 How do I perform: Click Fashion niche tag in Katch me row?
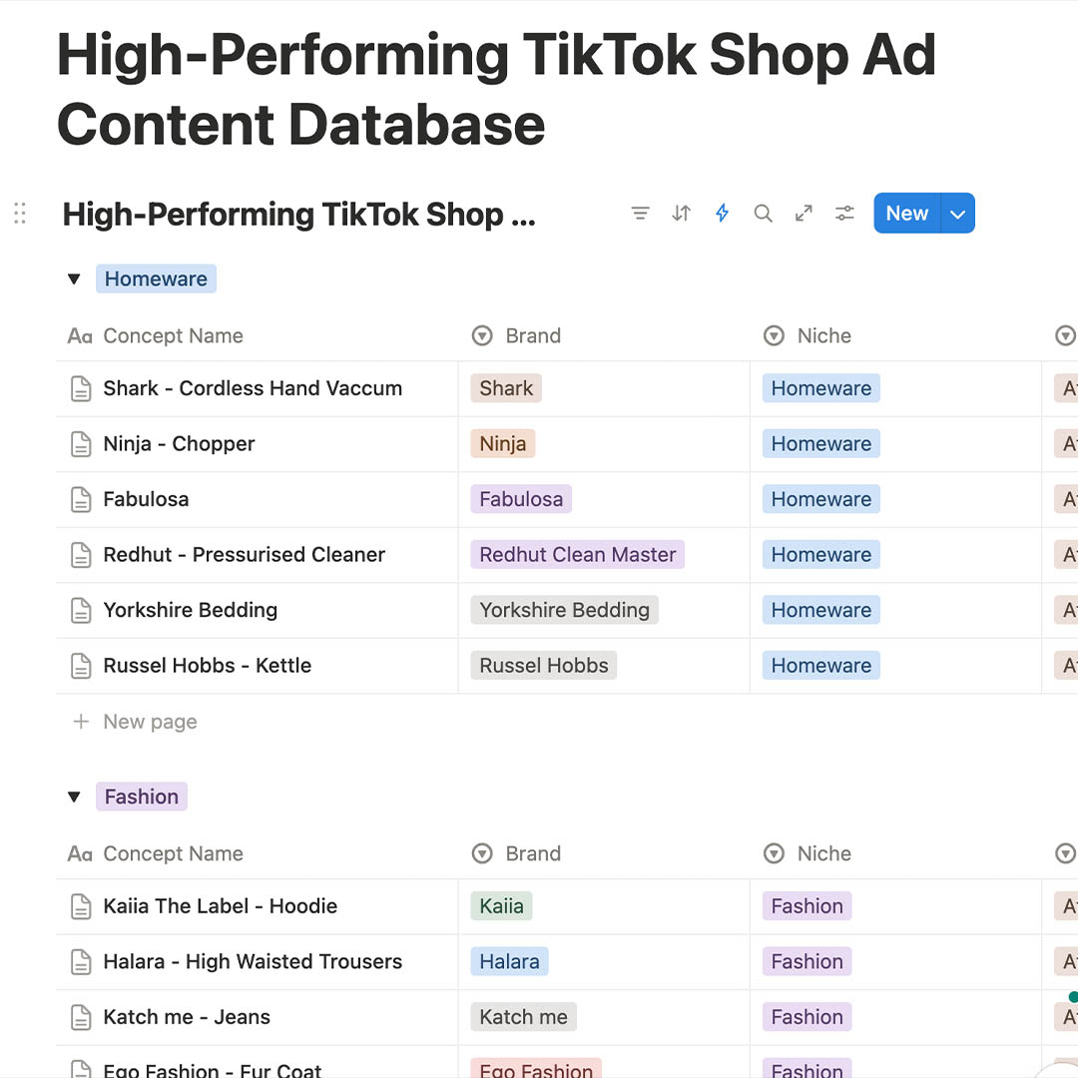(x=808, y=1017)
